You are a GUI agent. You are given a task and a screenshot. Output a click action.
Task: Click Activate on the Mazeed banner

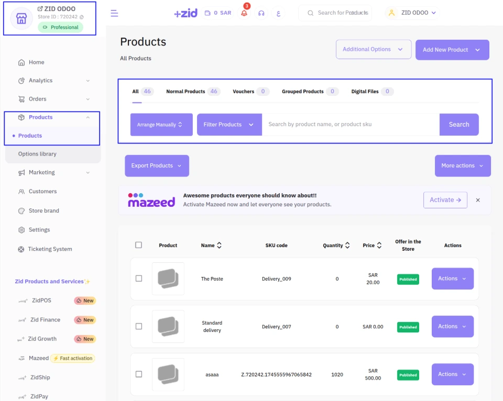tap(445, 200)
